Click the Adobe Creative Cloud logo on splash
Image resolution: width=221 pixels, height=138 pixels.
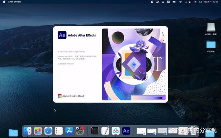click(60, 96)
